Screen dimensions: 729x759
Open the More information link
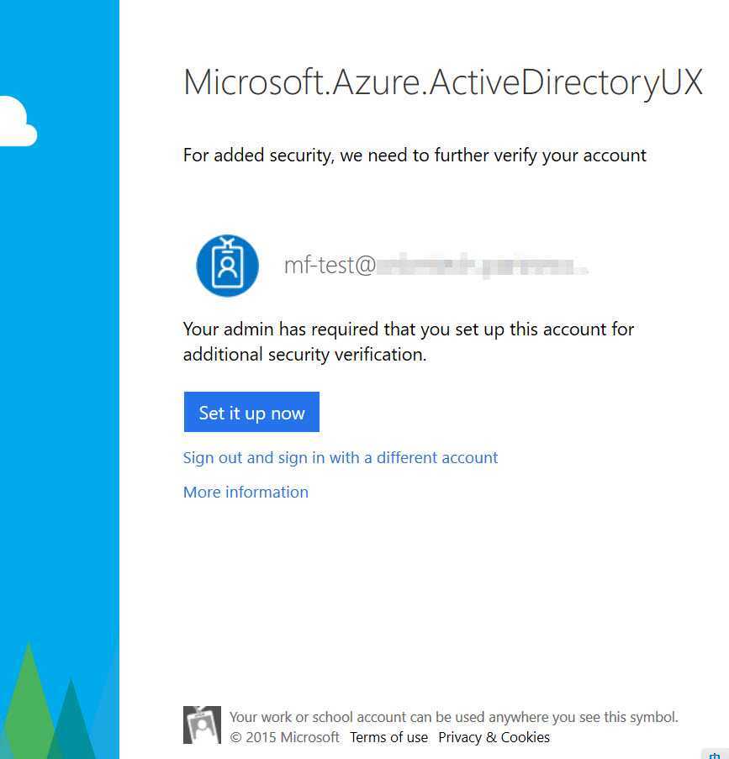click(x=246, y=493)
